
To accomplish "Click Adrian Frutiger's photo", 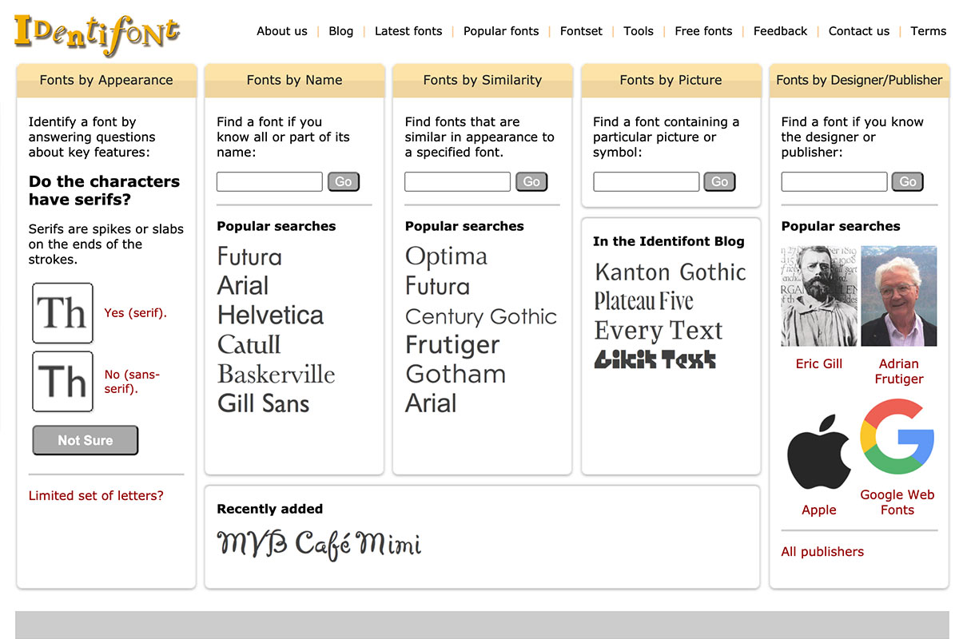I will click(898, 296).
